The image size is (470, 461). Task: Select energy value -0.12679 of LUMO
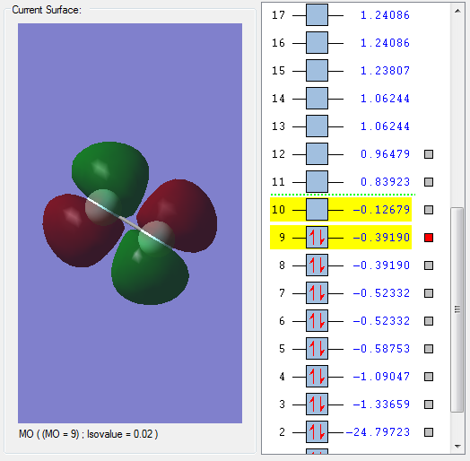pos(381,210)
